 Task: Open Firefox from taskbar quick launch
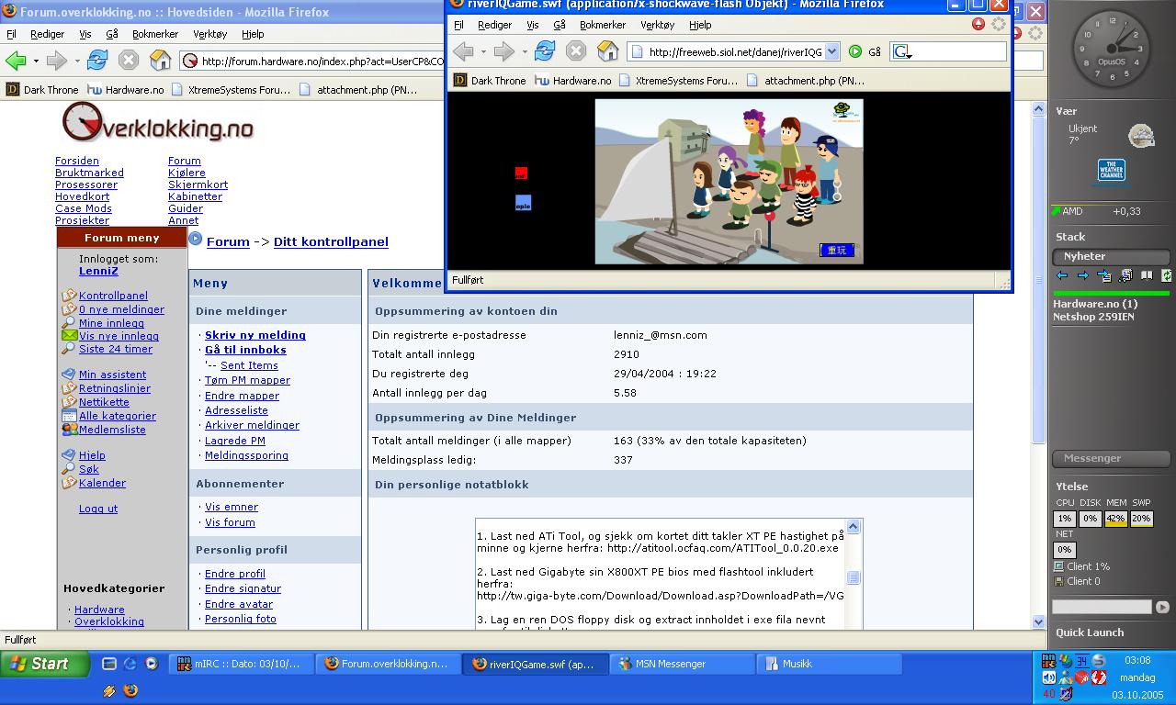(130, 690)
